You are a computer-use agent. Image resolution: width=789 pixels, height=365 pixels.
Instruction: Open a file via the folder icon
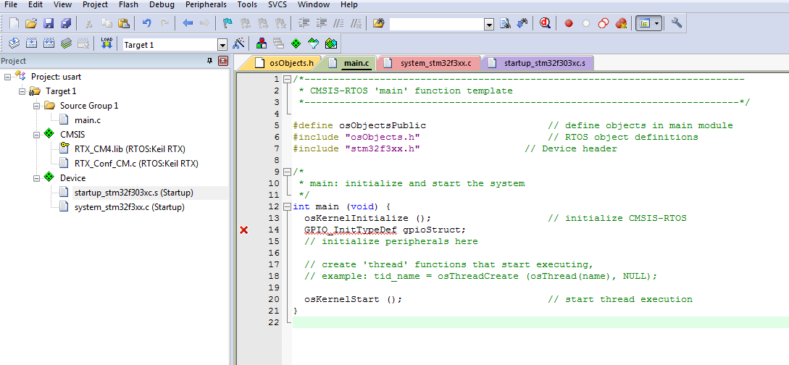(31, 23)
